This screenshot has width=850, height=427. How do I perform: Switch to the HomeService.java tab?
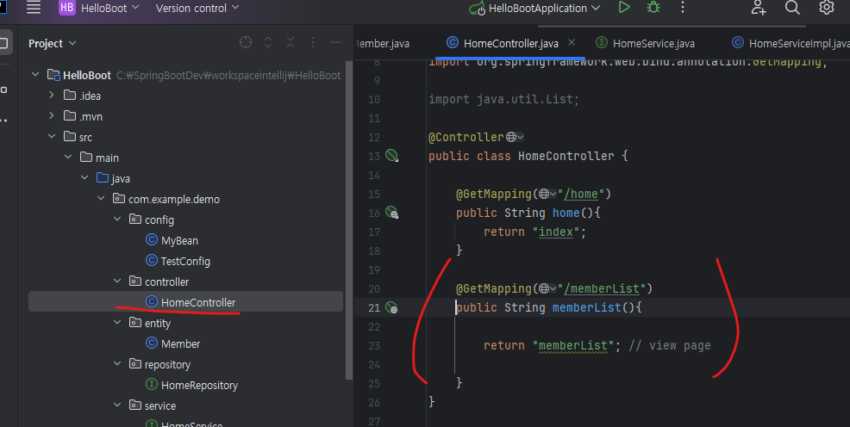[x=645, y=43]
